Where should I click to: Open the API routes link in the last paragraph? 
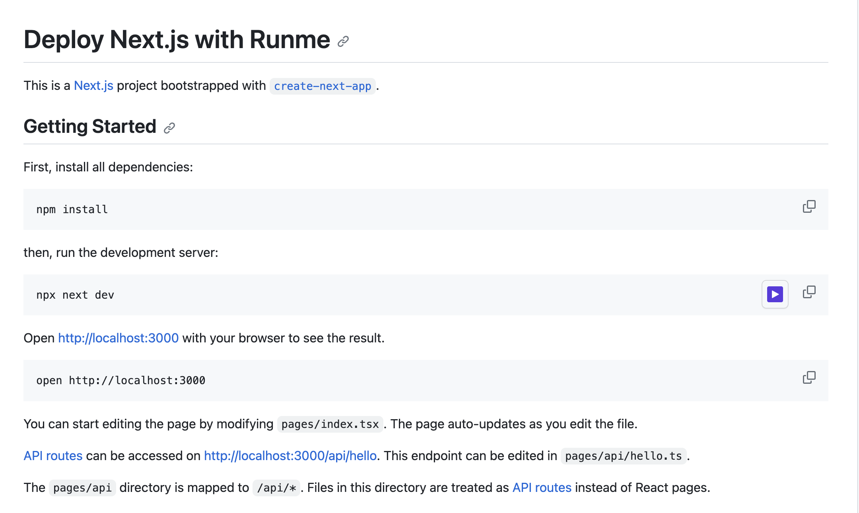541,488
